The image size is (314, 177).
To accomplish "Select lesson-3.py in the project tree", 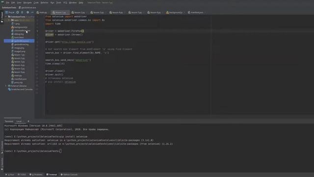I will point(18,61).
